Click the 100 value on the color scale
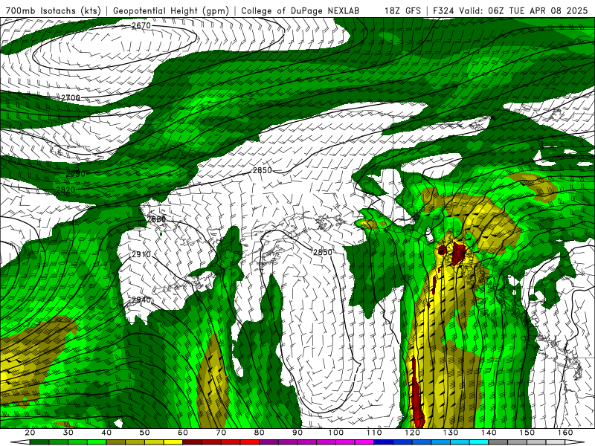The height and width of the screenshot is (446, 595). click(x=335, y=433)
